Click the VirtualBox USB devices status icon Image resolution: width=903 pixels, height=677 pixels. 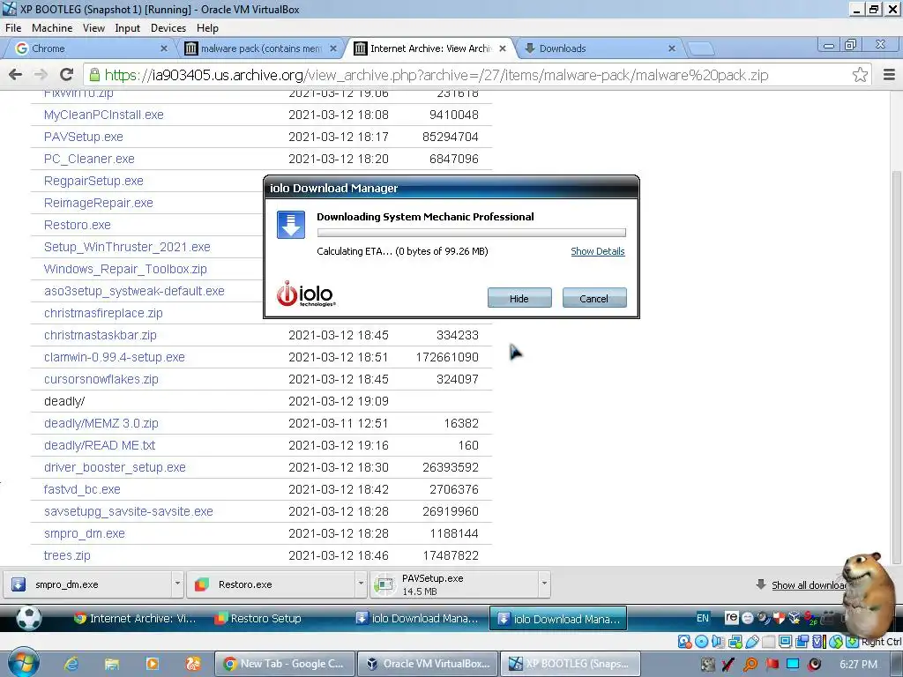[x=752, y=642]
